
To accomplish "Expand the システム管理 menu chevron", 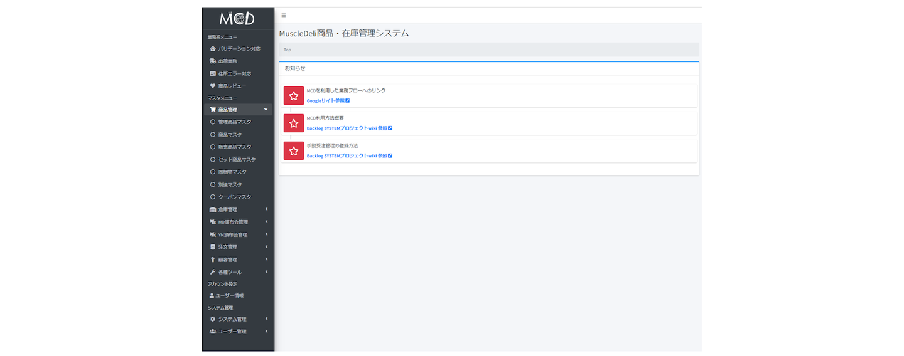I will coord(266,319).
